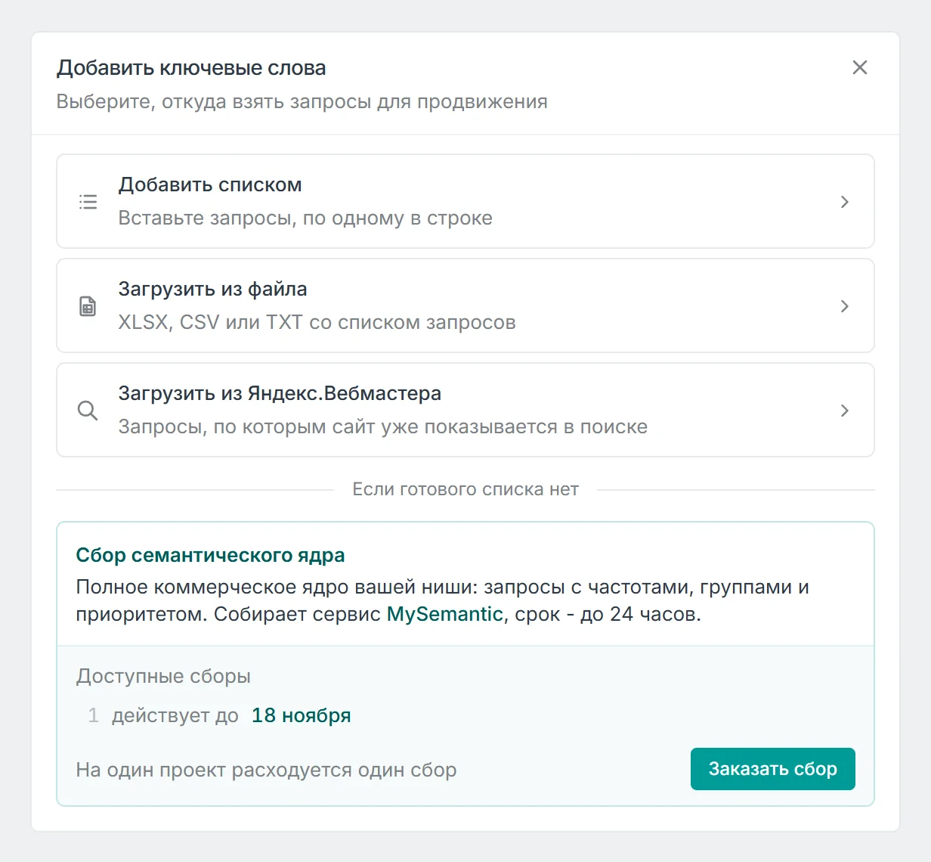The height and width of the screenshot is (862, 931).
Task: Click the text Вставьте запросы, по одному в строке
Action: (305, 218)
